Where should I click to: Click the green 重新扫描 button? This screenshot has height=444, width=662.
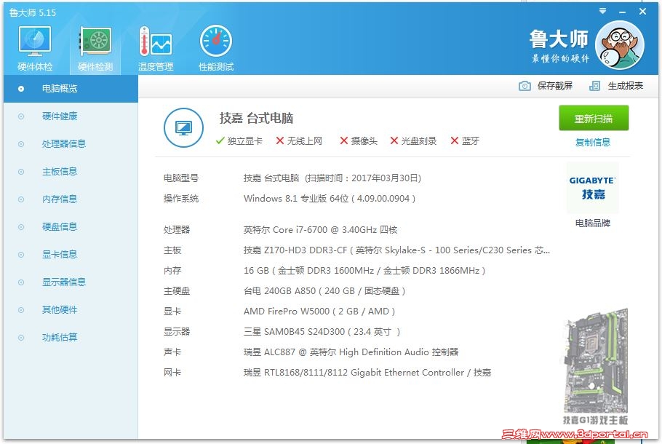(594, 119)
